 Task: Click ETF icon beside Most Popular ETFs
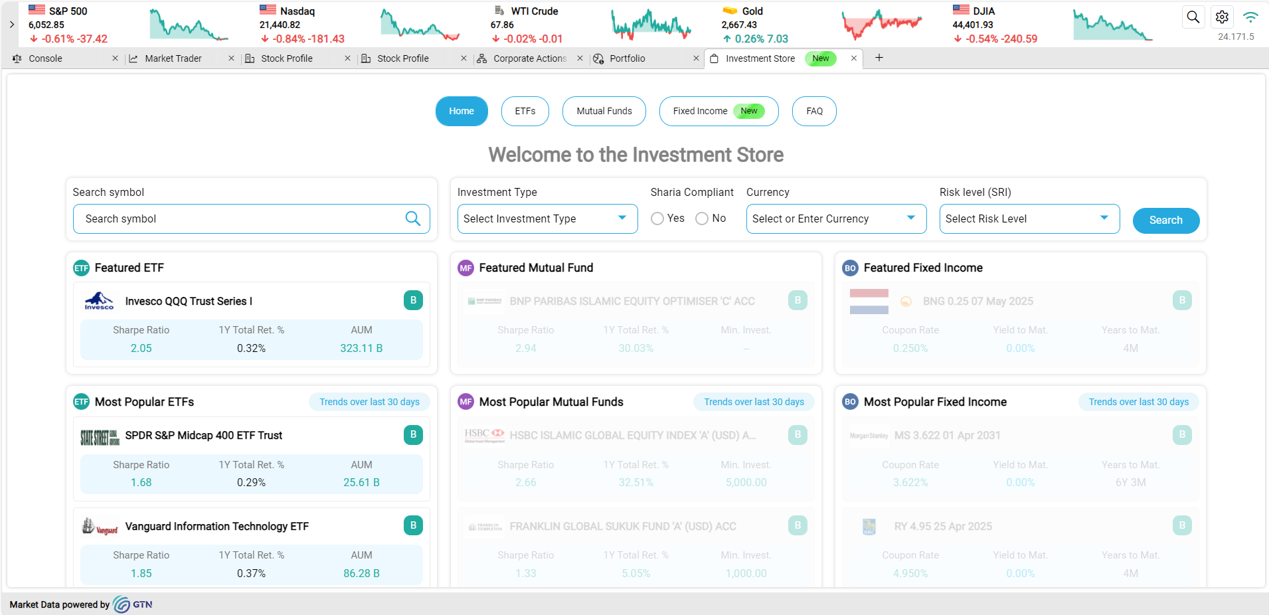(x=81, y=402)
